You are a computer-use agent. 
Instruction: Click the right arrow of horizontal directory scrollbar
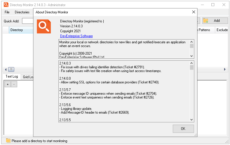pos(224,69)
